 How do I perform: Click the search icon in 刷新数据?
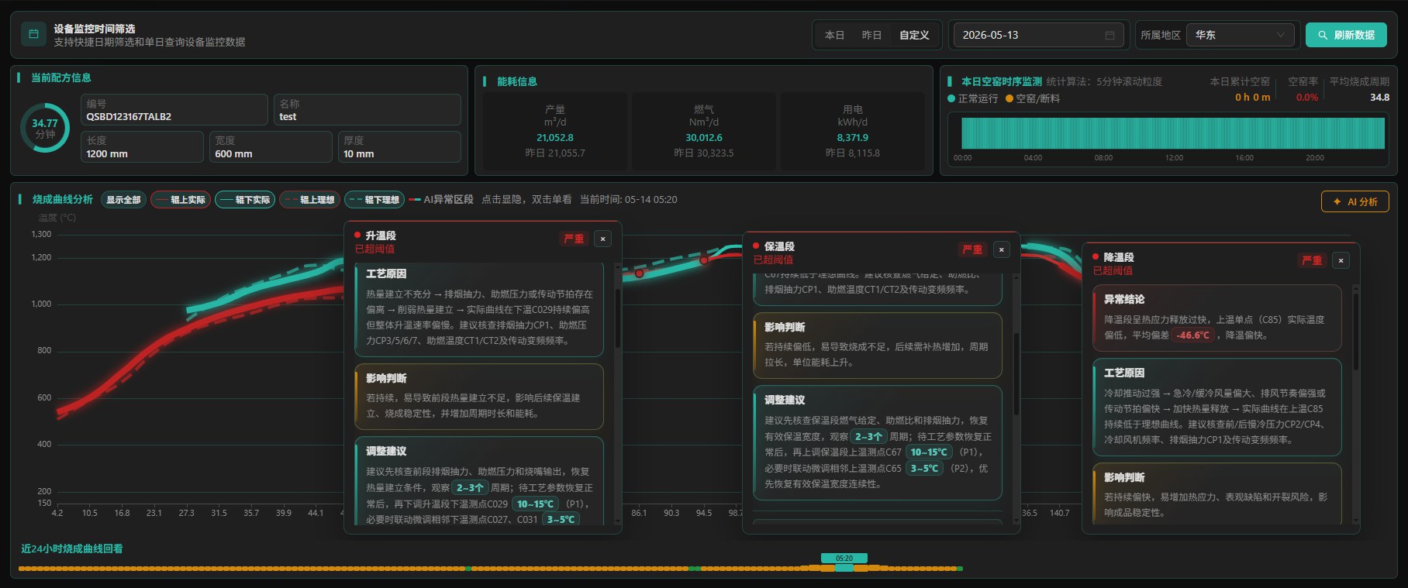[x=1323, y=35]
